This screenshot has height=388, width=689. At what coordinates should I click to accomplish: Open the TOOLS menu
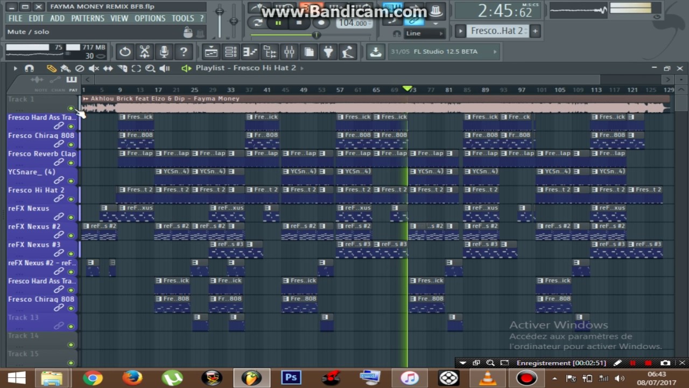[183, 18]
